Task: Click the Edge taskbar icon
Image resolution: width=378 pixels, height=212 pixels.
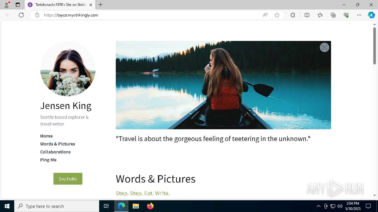Action: click(121, 206)
